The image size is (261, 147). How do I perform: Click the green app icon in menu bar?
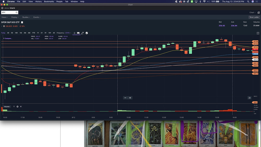click(x=192, y=2)
